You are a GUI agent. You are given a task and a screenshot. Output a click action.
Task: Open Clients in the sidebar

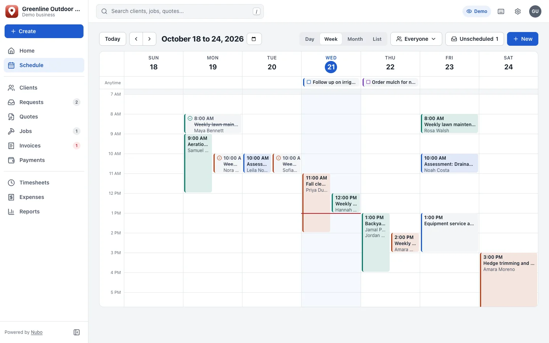[44, 88]
